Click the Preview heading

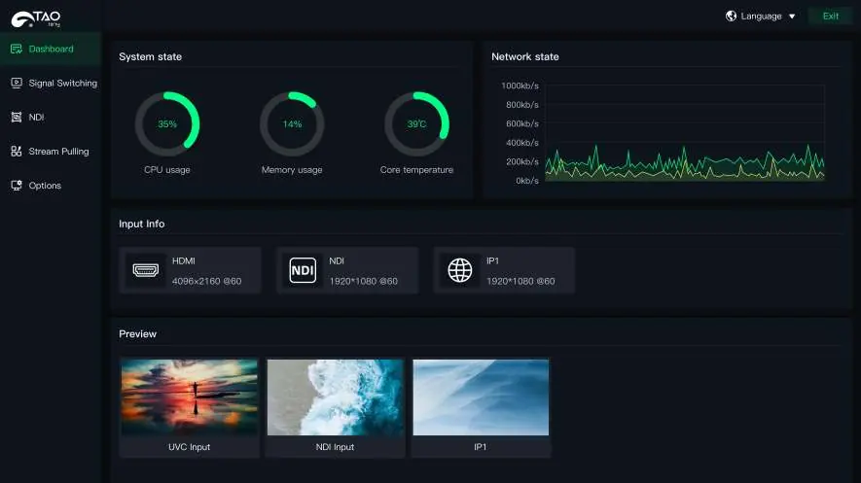coord(138,334)
